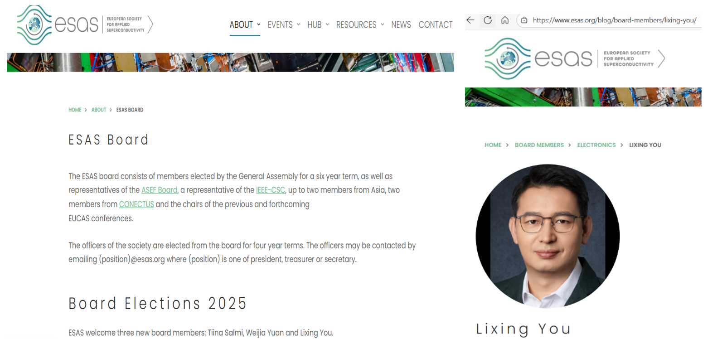
Task: Click the ESAS logo in left header
Action: tap(85, 25)
